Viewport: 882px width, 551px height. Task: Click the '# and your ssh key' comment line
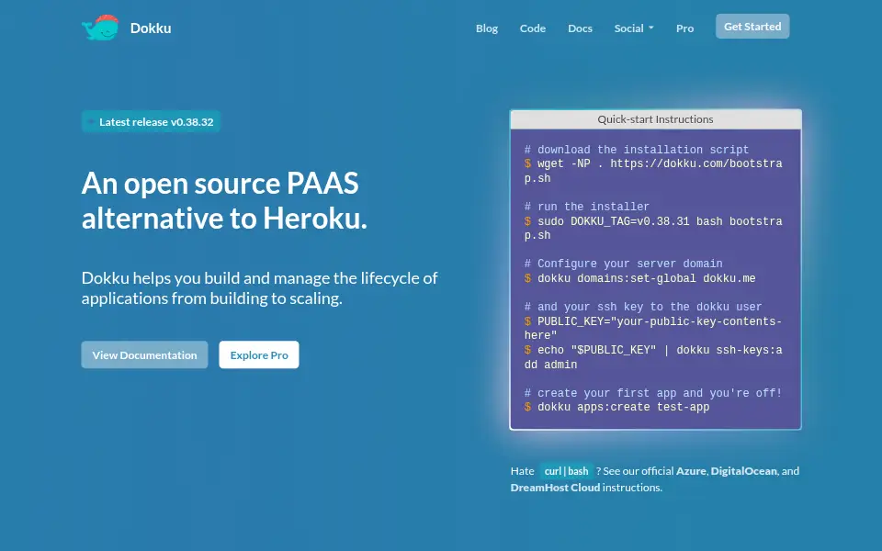pos(643,307)
